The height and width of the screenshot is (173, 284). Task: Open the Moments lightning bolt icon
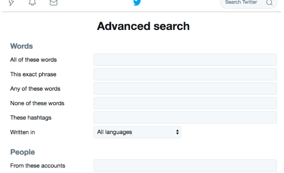(x=12, y=2)
